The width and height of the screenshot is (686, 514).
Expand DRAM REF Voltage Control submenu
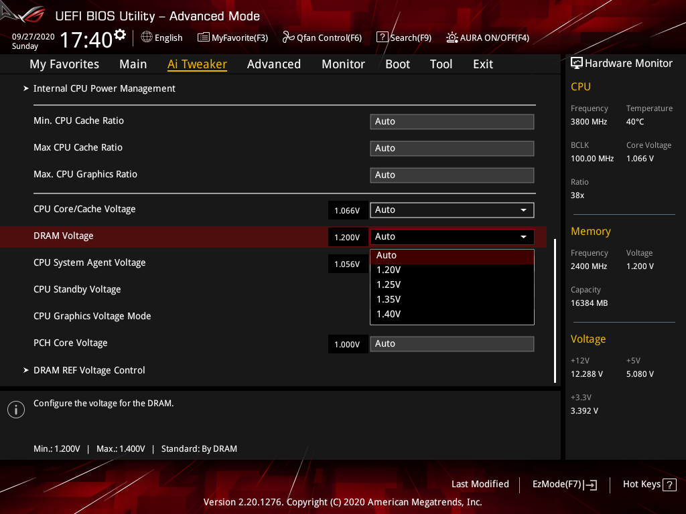(x=89, y=370)
